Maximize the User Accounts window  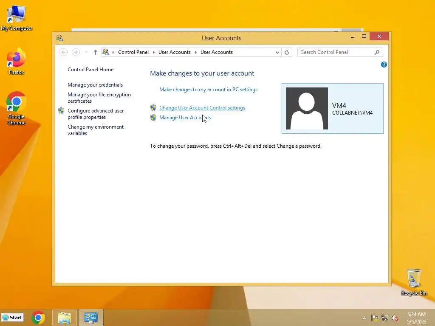pyautogui.click(x=364, y=37)
